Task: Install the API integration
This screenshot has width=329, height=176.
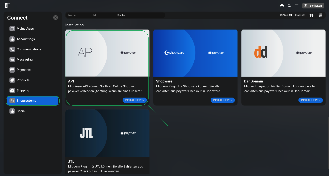Action: (135, 100)
